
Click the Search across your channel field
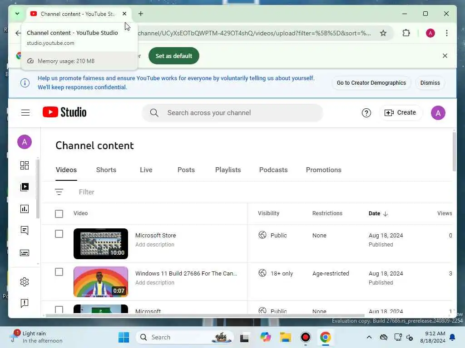pyautogui.click(x=232, y=113)
